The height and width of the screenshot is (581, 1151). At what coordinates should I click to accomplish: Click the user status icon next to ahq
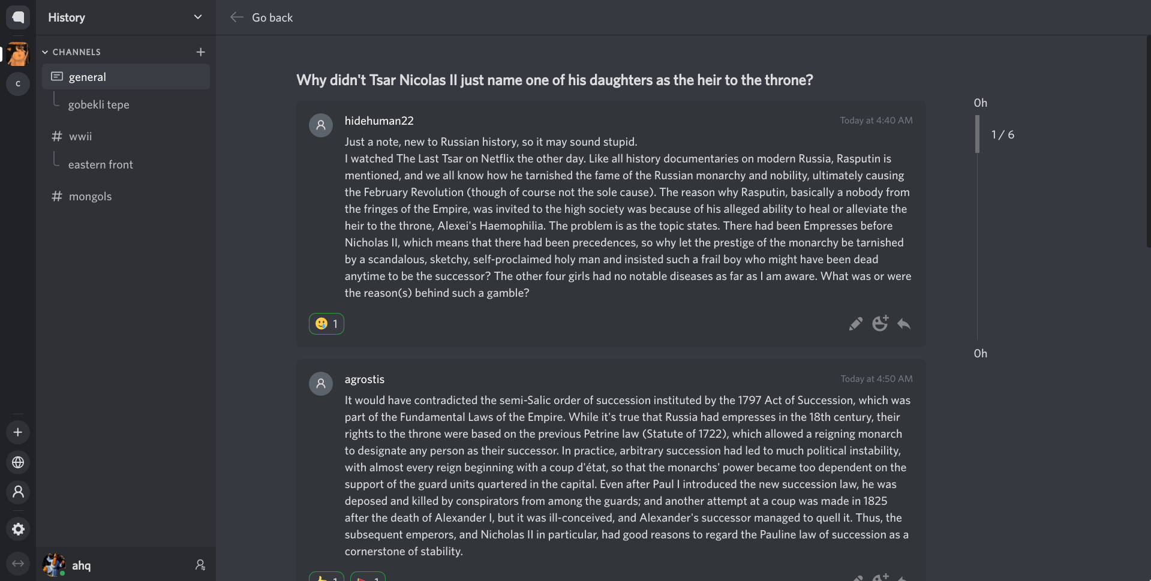click(x=200, y=565)
